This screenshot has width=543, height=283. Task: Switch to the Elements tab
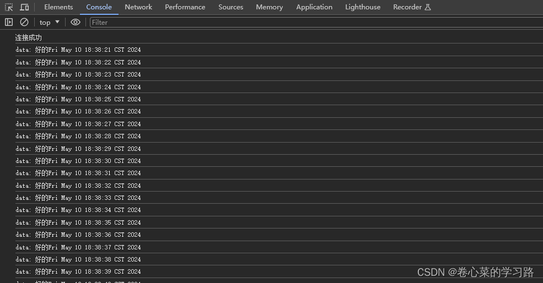pyautogui.click(x=58, y=7)
